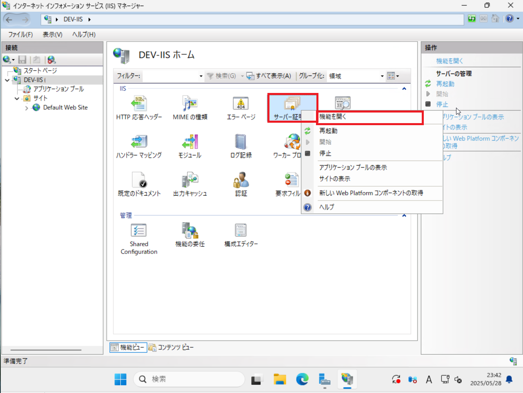Click 再起動 link in 操作 pane

[445, 84]
